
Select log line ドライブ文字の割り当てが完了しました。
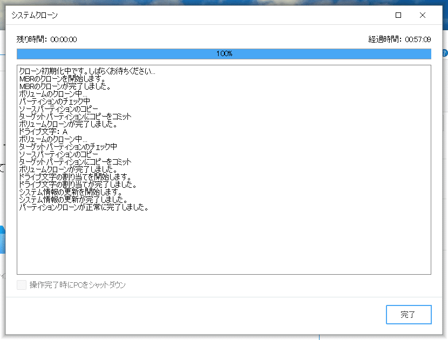[x=78, y=185]
